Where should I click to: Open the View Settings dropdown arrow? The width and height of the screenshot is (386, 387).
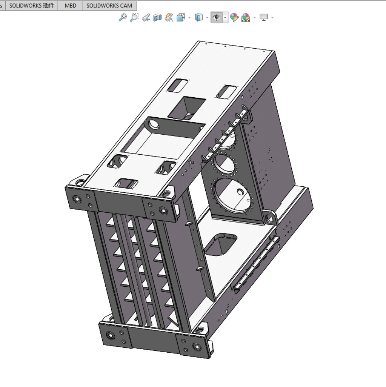[x=273, y=18]
